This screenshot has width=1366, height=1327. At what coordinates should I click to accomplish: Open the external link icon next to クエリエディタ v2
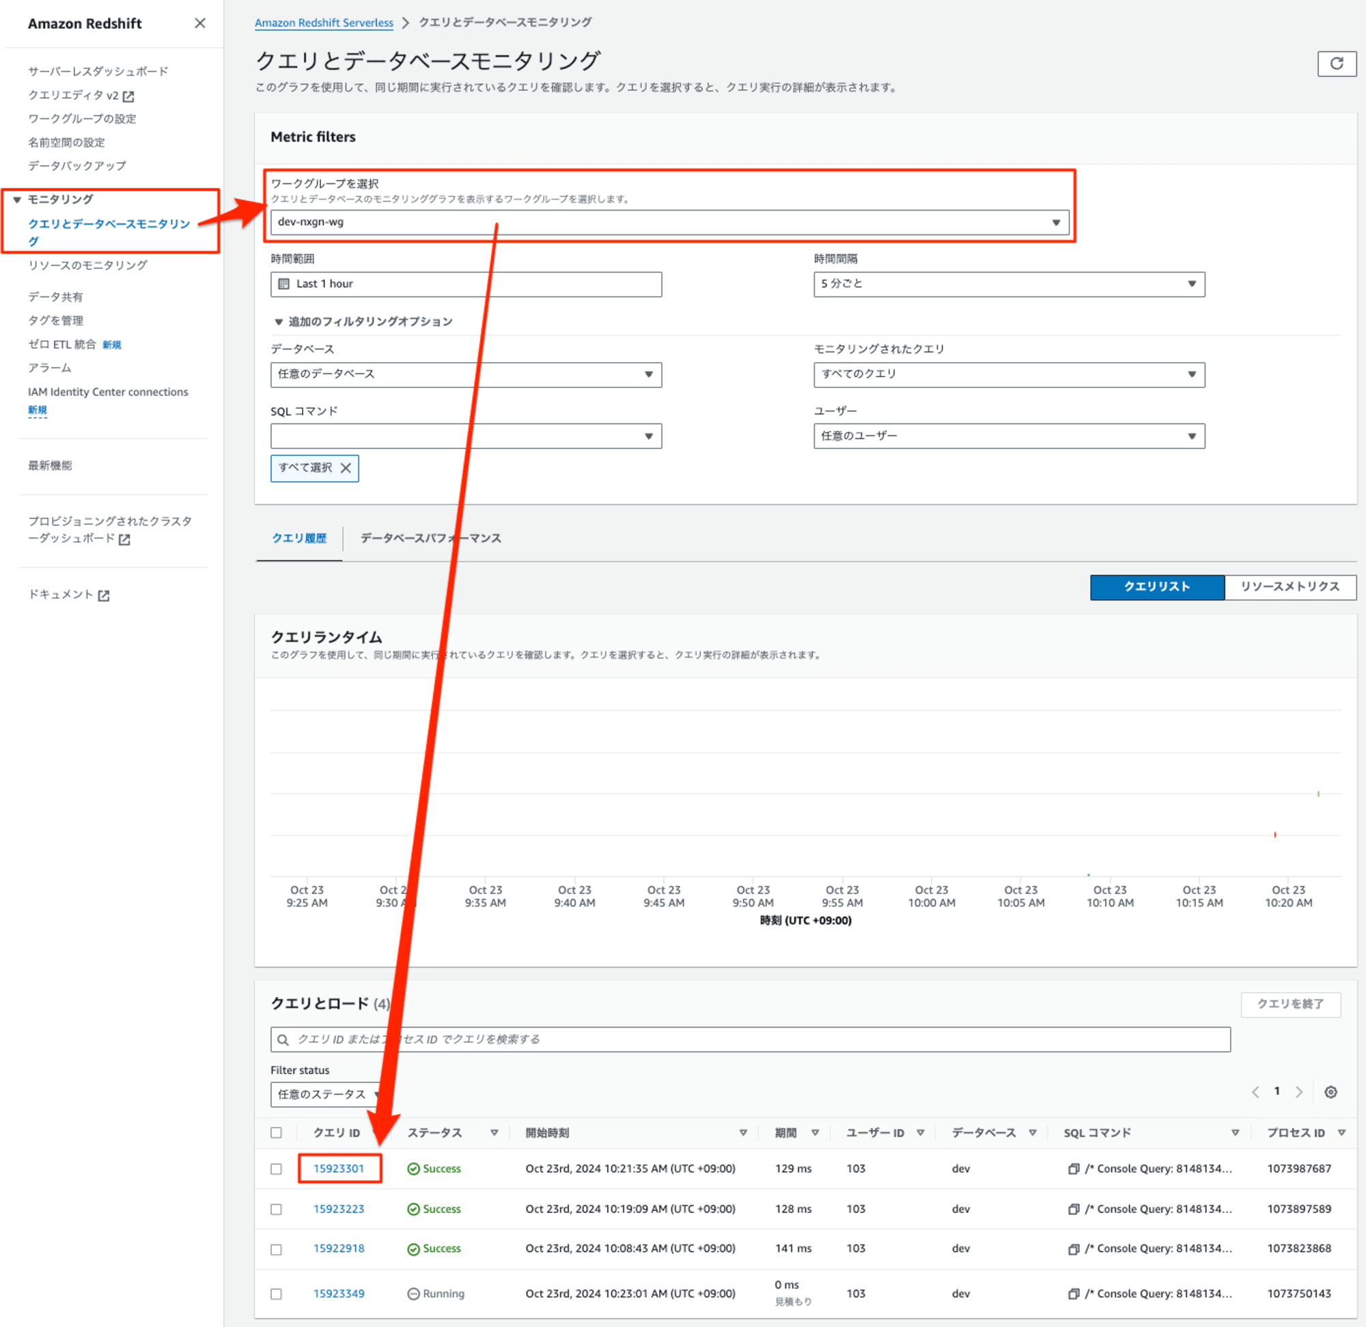[x=128, y=96]
